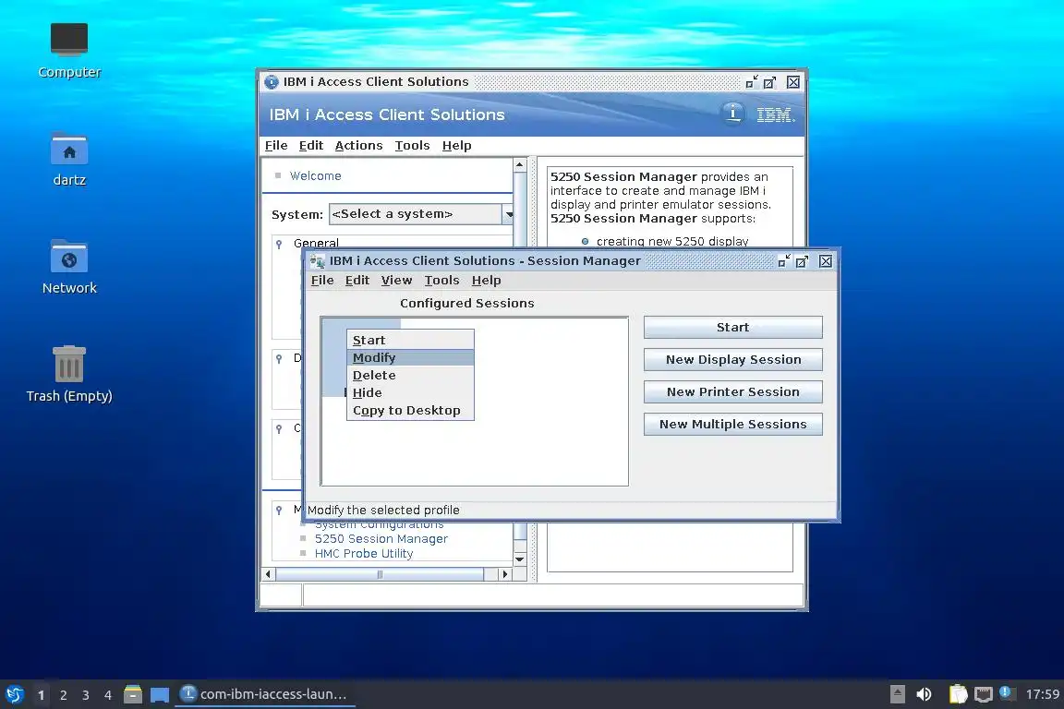Open Tools menu in main IBM window
Image resolution: width=1064 pixels, height=709 pixels.
click(412, 145)
